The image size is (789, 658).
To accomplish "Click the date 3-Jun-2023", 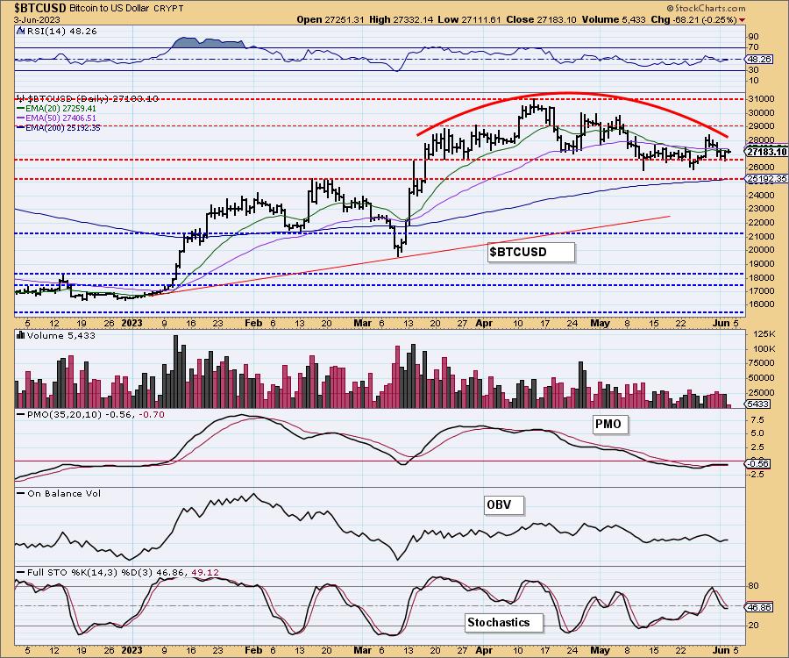I will coord(37,20).
